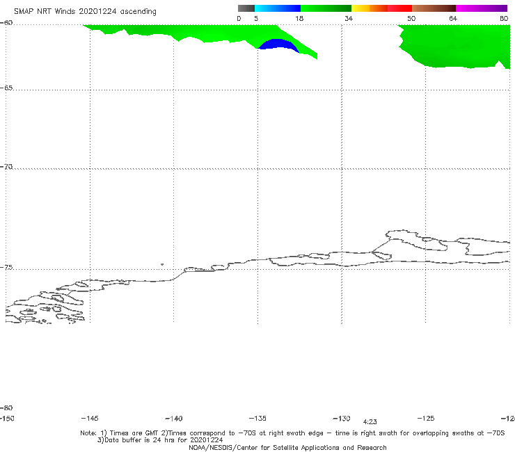This screenshot has height=452, width=515.
Task: Click the latitude label '-80'
Action: (6, 408)
